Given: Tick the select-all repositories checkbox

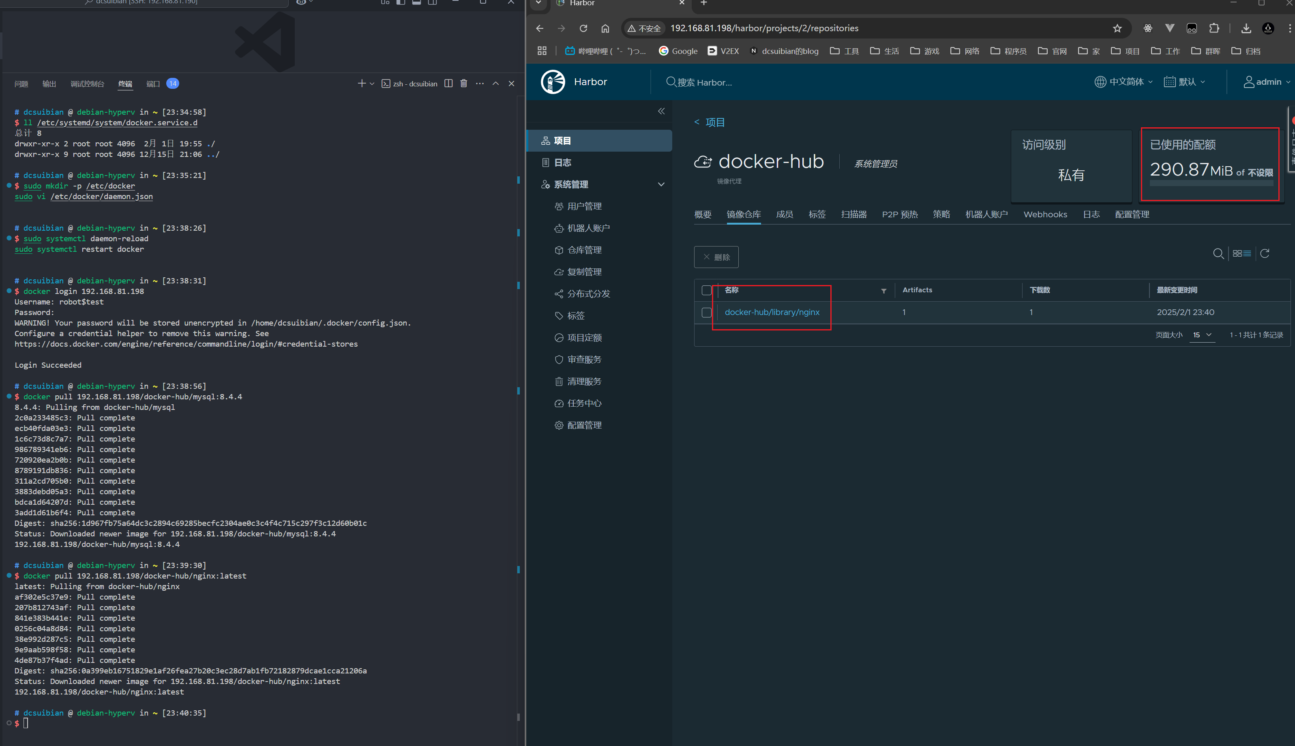Looking at the screenshot, I should tap(706, 290).
